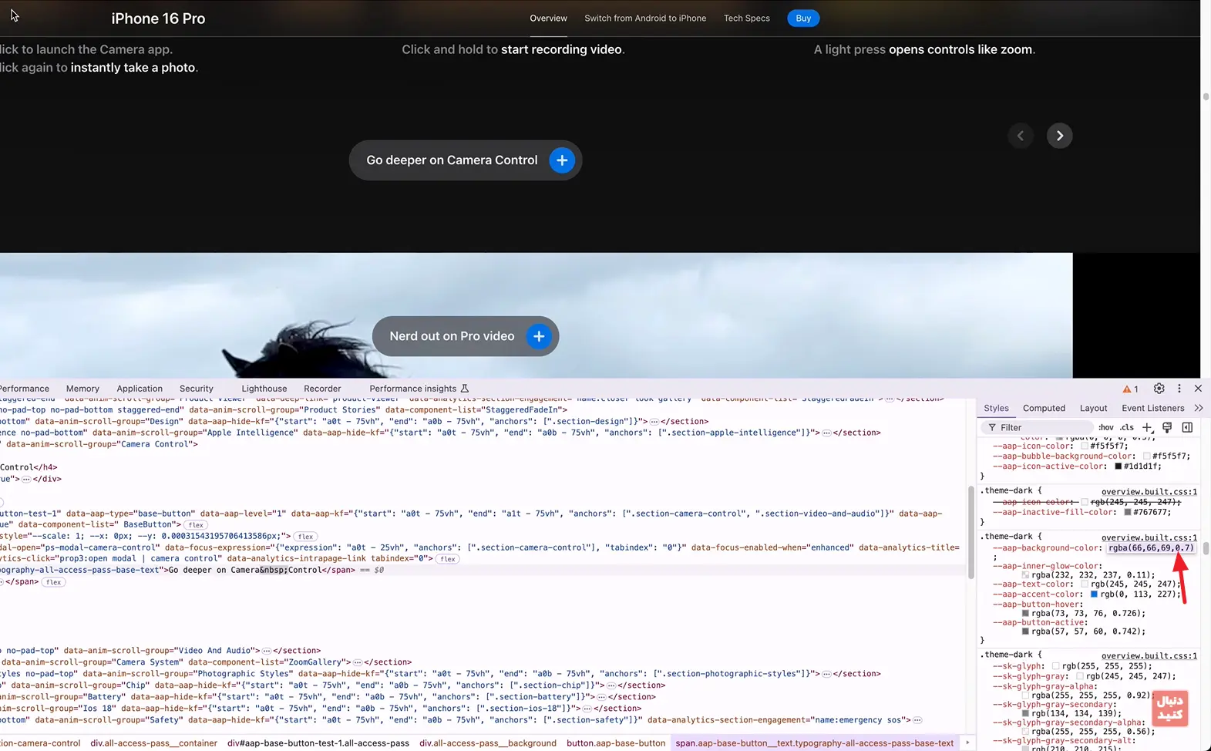The image size is (1211, 751).
Task: Click the issues warning badge showing 1
Action: point(1130,389)
